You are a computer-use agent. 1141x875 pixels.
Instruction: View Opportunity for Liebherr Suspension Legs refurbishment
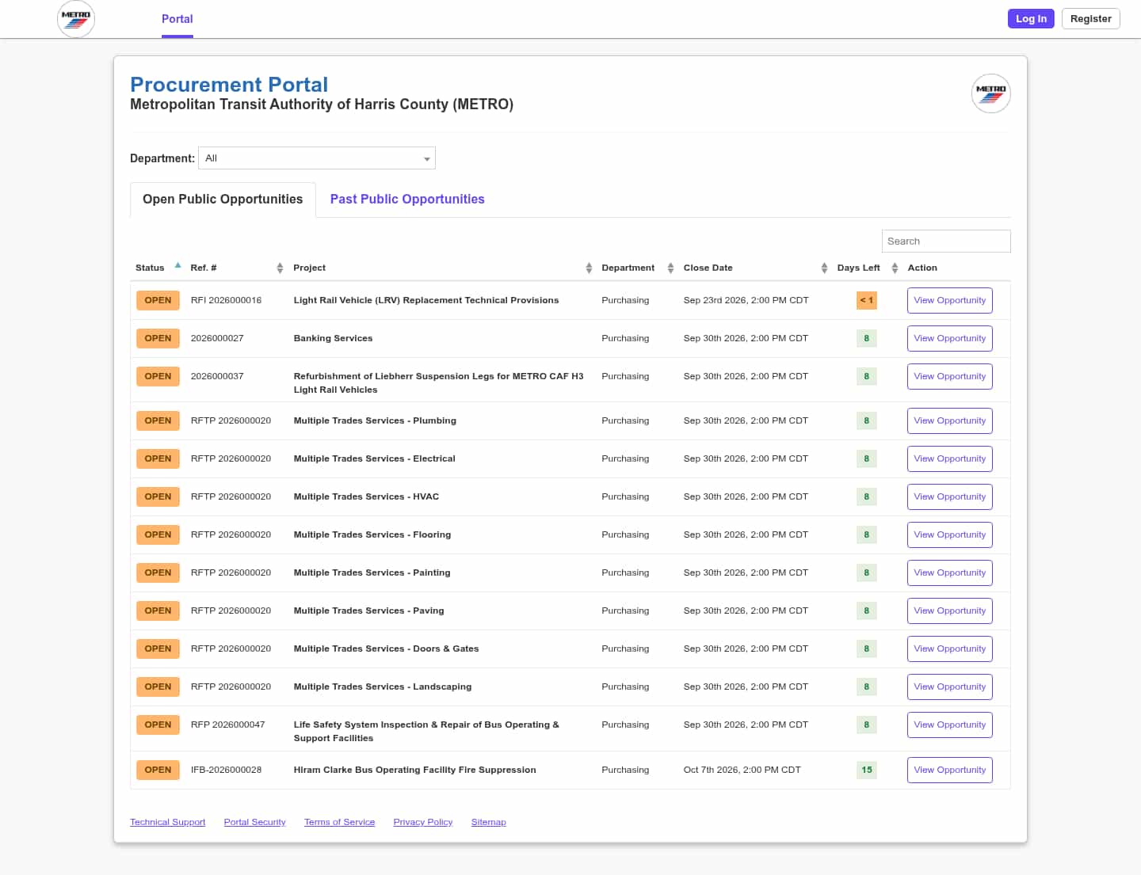coord(950,377)
